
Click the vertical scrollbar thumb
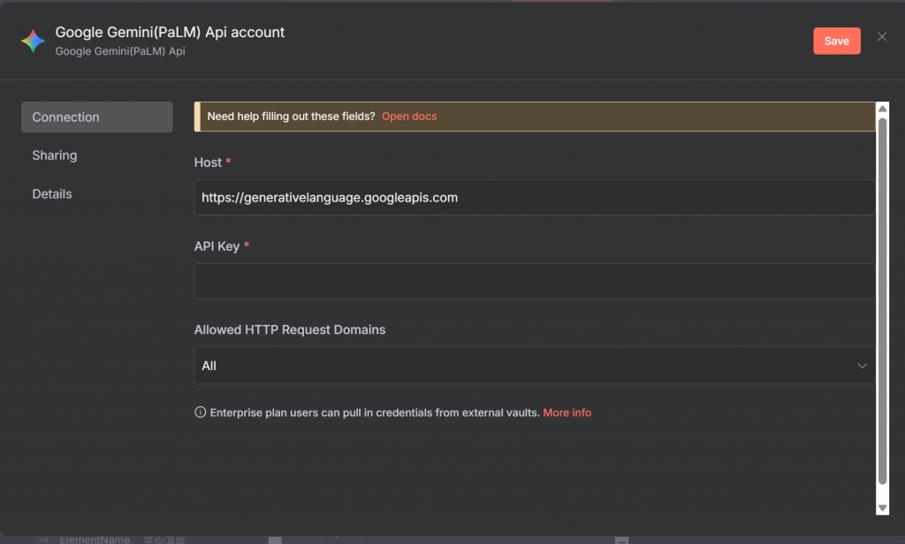coord(882,300)
